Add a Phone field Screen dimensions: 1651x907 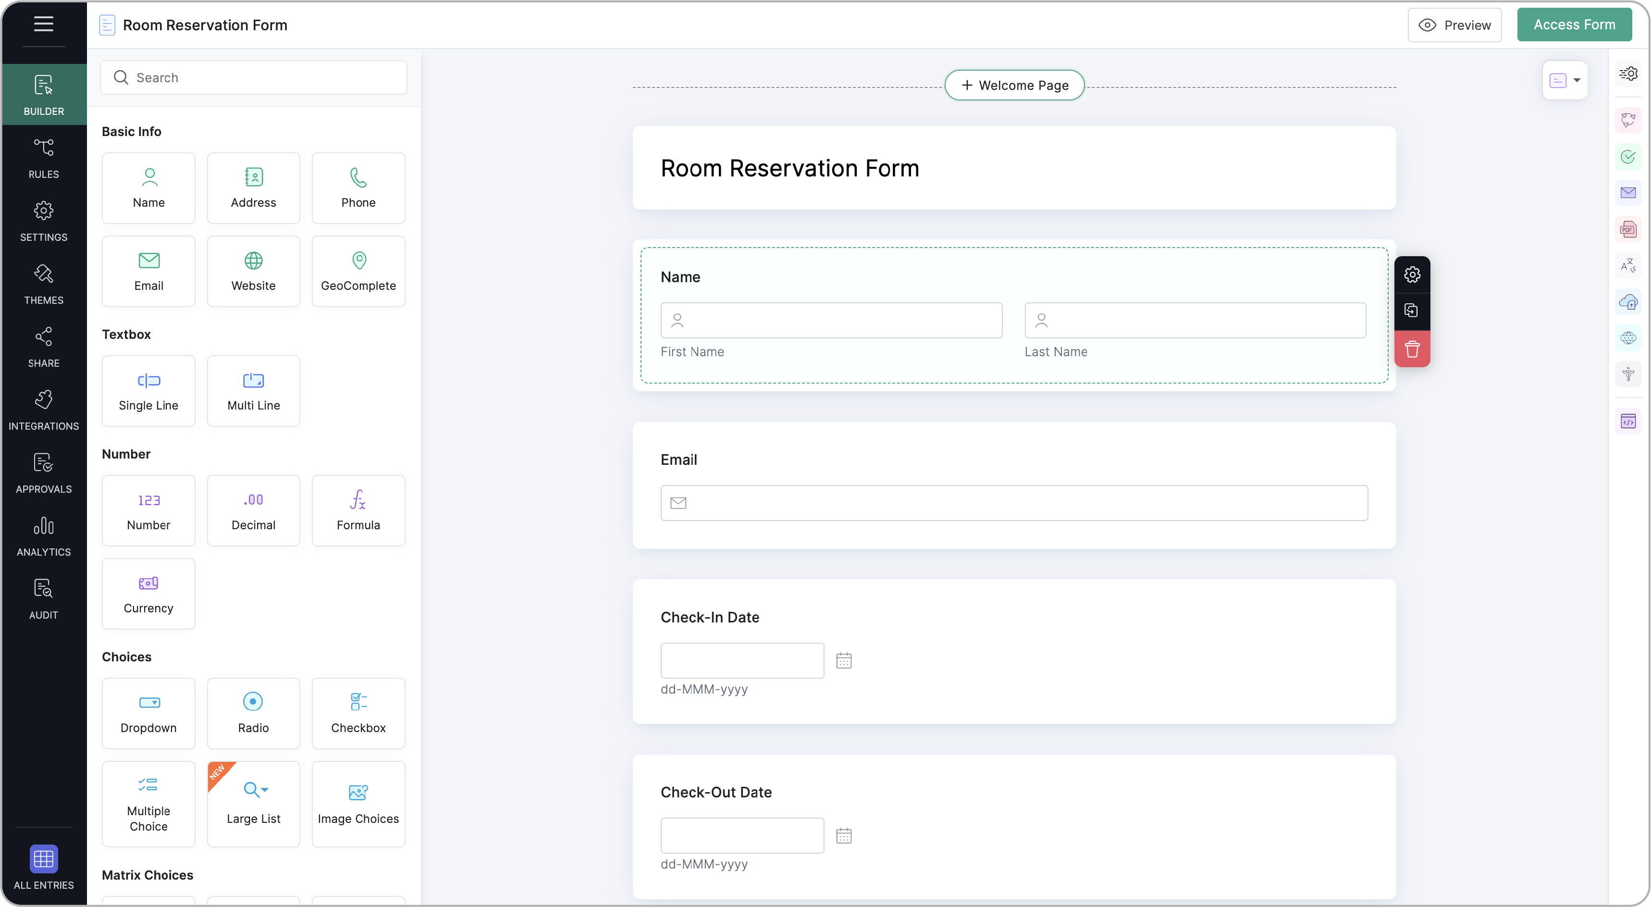(358, 188)
